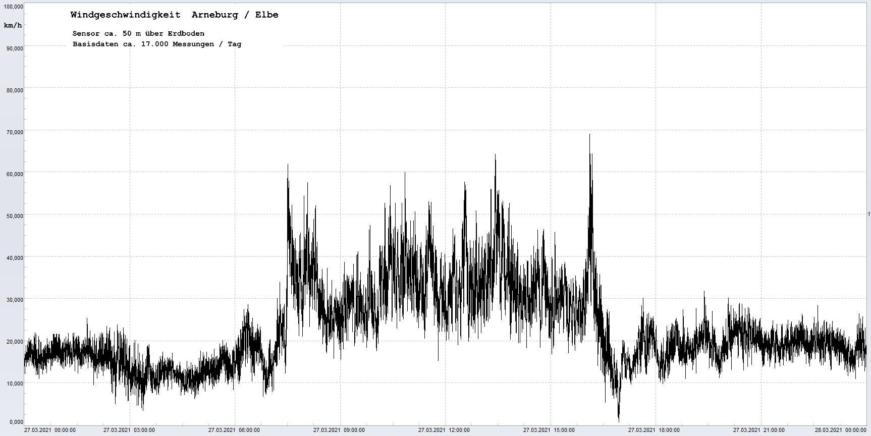Viewport: 871px width, 436px height.
Task: Click the 27.03.2021 18:00:00 time label
Action: point(654,430)
